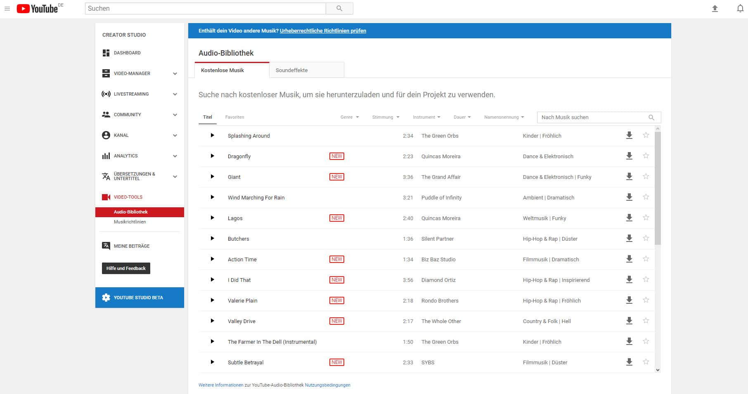Star the Action Time track
This screenshot has height=394, width=748.
pos(646,259)
